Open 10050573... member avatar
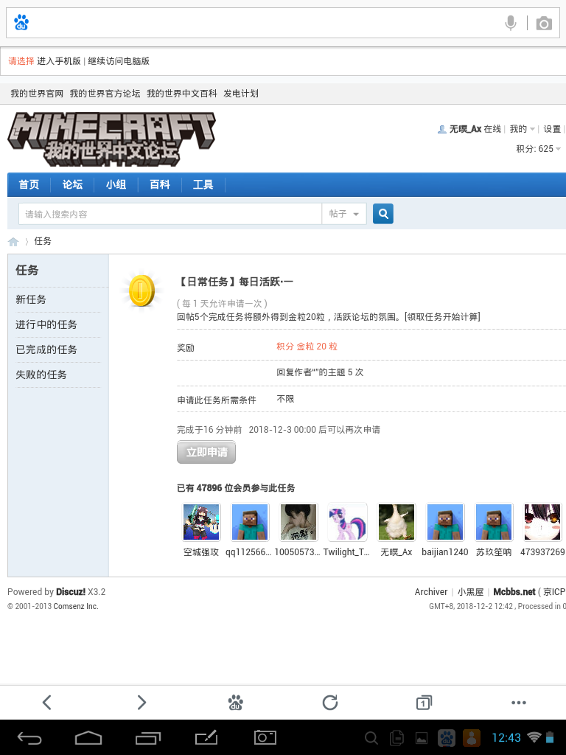This screenshot has width=566, height=755. pos(299,522)
